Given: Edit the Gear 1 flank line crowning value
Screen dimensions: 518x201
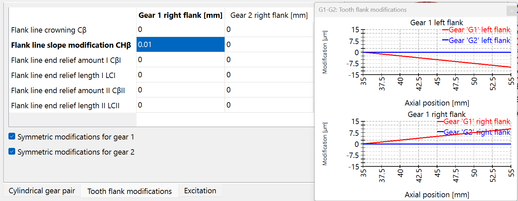Looking at the screenshot, I should 180,29.
